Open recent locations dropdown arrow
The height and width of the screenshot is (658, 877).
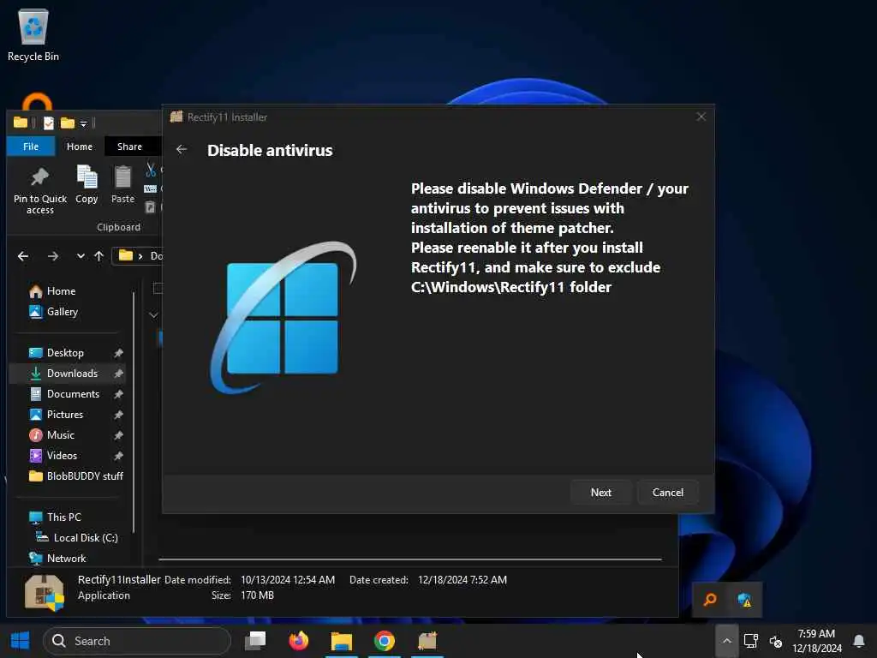tap(81, 256)
